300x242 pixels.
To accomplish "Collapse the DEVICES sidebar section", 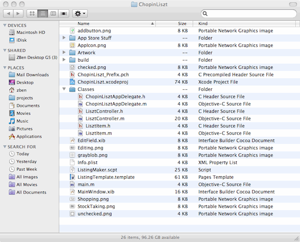I will [x=5, y=25].
